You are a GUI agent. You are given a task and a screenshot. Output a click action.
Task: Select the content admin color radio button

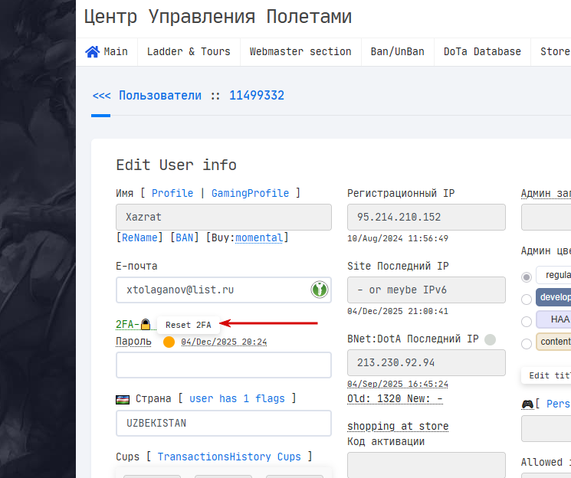[527, 344]
